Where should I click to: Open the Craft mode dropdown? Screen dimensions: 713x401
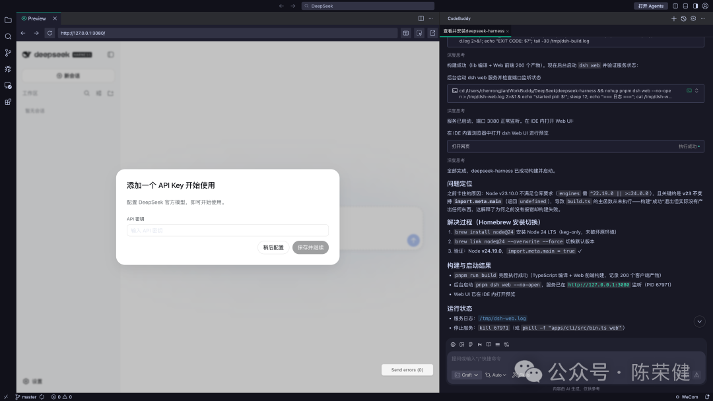point(467,375)
